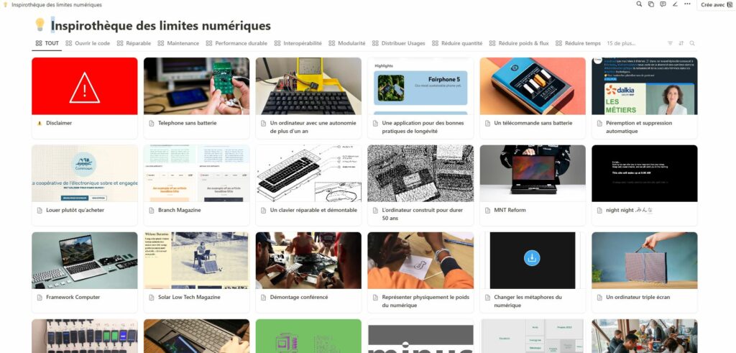Viewport: 736px width, 353px height.
Task: Click the "Crée avec" Notion button
Action: [717, 5]
